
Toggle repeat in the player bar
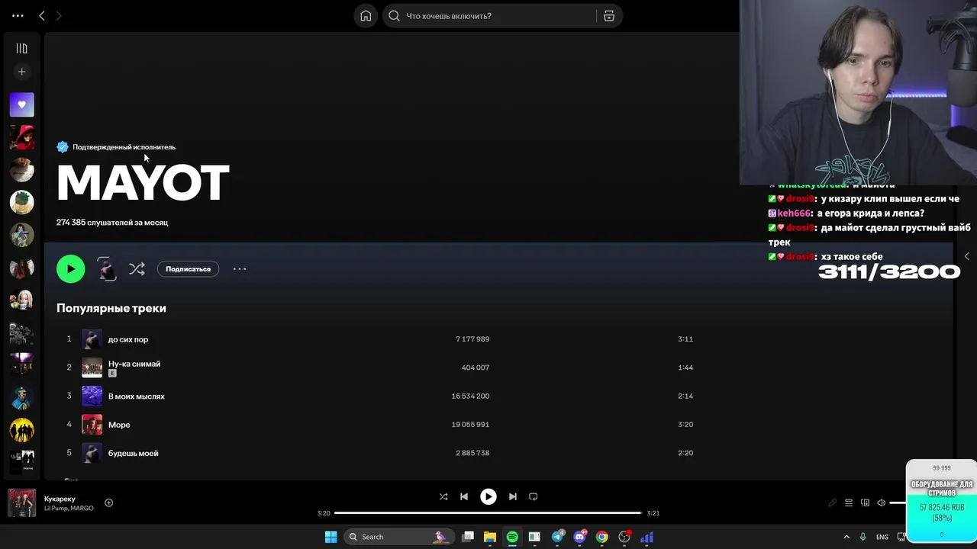coord(534,496)
